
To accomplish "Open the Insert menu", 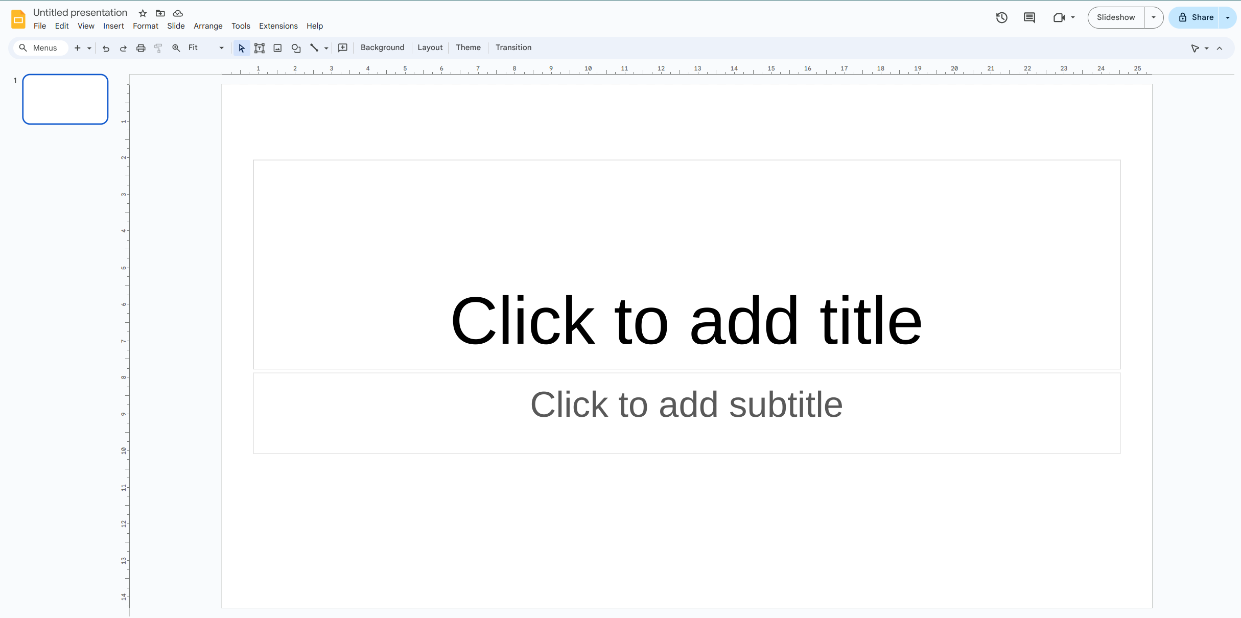I will (x=113, y=26).
